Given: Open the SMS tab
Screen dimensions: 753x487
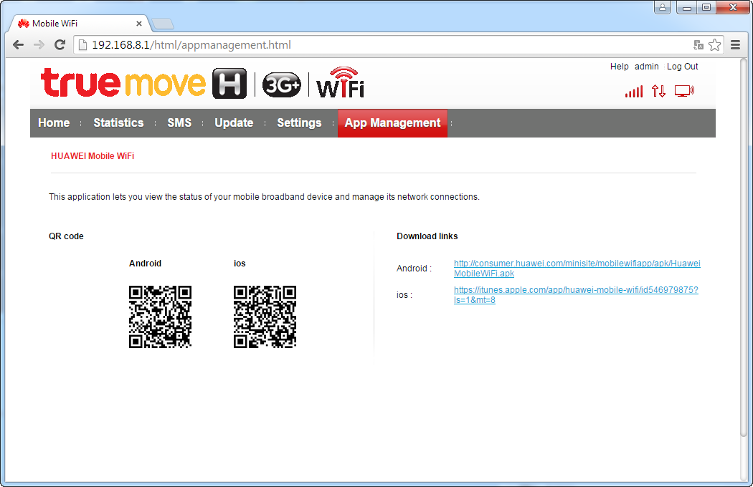Looking at the screenshot, I should (x=179, y=123).
